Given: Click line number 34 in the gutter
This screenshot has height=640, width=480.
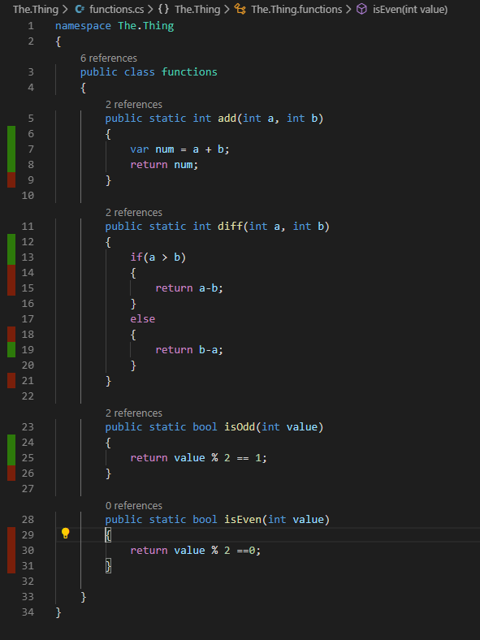Looking at the screenshot, I should pyautogui.click(x=28, y=612).
